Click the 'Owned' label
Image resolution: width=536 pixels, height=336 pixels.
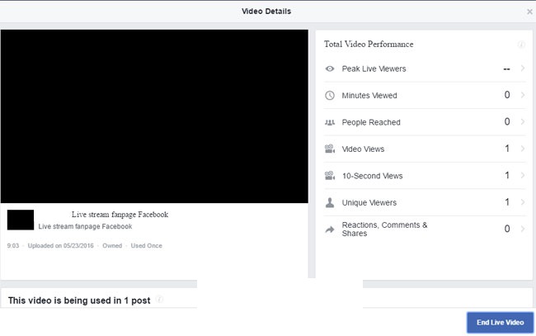click(x=112, y=246)
